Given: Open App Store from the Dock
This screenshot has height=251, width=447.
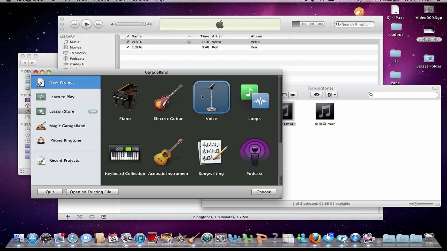Looking at the screenshot, I should click(32, 238).
